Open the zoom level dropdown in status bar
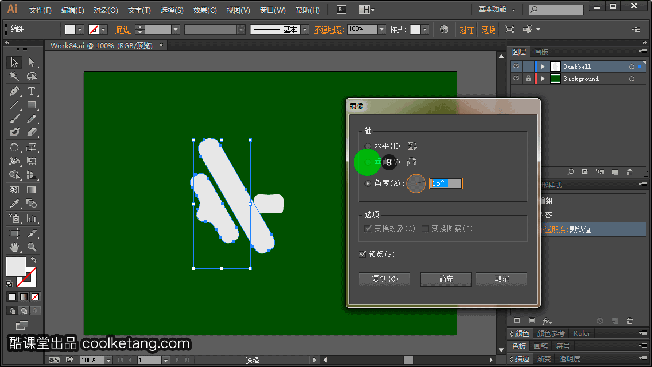The image size is (652, 367). tap(108, 360)
